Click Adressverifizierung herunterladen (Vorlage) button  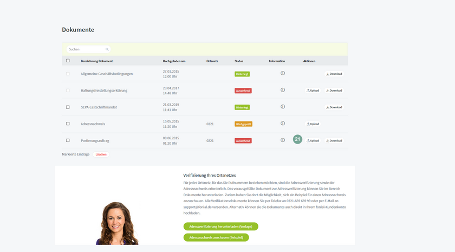[221, 227]
